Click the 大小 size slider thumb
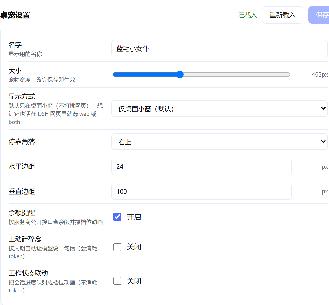329x305 pixels. click(180, 74)
